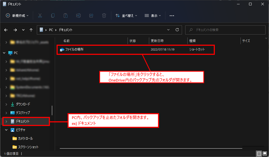The height and width of the screenshot is (157, 269).
Task: Click the Share icon in toolbar
Action: pyautogui.click(x=91, y=16)
